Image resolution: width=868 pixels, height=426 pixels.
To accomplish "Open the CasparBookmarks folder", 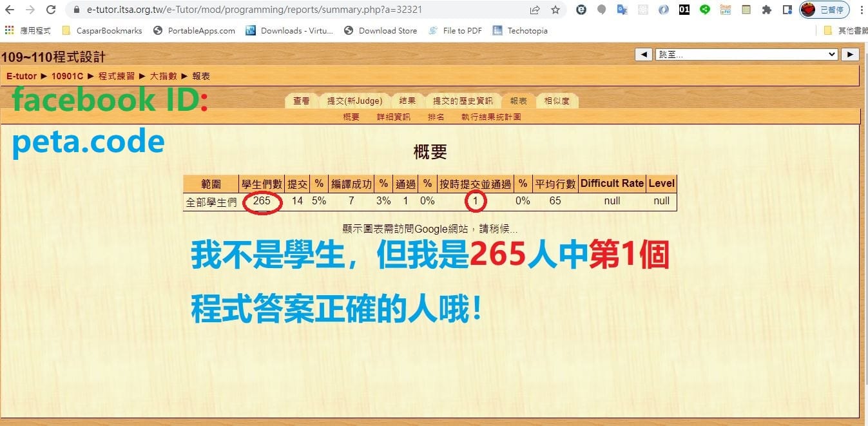I will tap(102, 30).
